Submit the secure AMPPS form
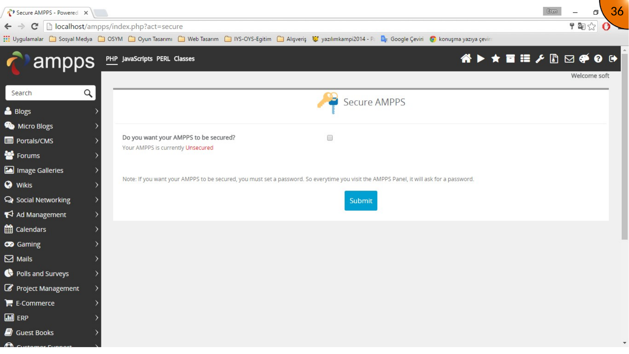This screenshot has height=354, width=629. [361, 201]
